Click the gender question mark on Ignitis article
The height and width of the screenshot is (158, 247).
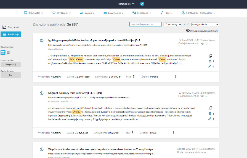(134, 77)
